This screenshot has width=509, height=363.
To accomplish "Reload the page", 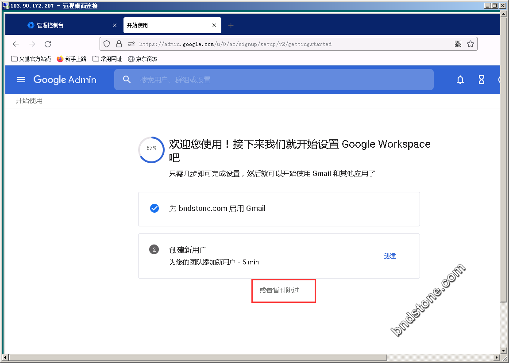I will coord(48,44).
